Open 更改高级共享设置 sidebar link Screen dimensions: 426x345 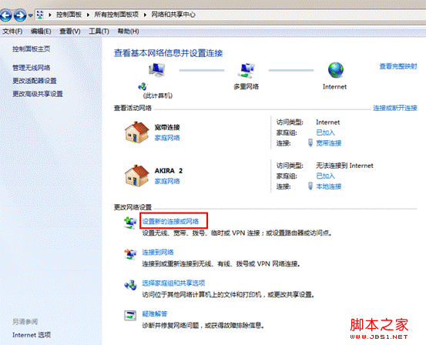pyautogui.click(x=38, y=94)
